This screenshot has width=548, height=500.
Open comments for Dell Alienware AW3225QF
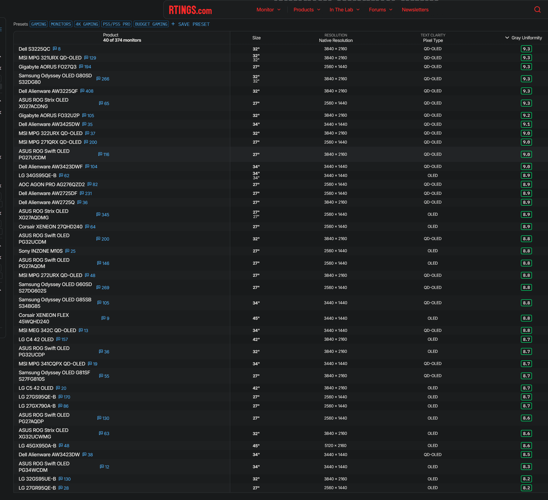pyautogui.click(x=82, y=91)
